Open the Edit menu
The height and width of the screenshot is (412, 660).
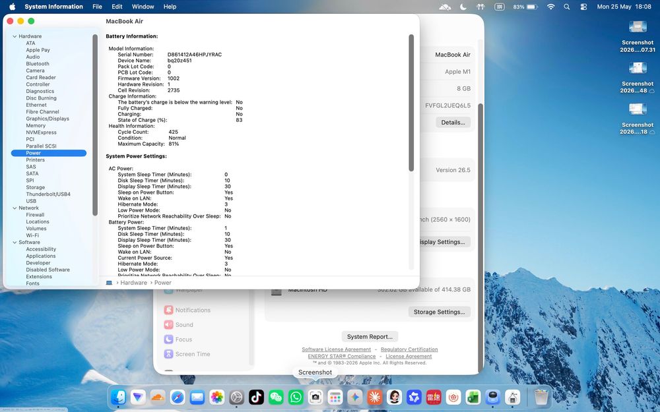click(117, 7)
